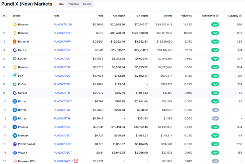Image resolution: width=245 pixels, height=164 pixels.
Task: Open Bittrex PUNDIX/BTC pair in row 11
Action: coord(62,110)
